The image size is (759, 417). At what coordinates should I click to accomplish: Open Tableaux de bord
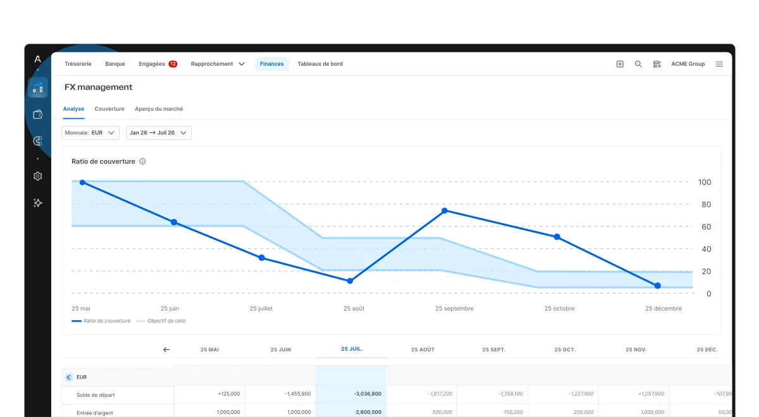pos(320,64)
